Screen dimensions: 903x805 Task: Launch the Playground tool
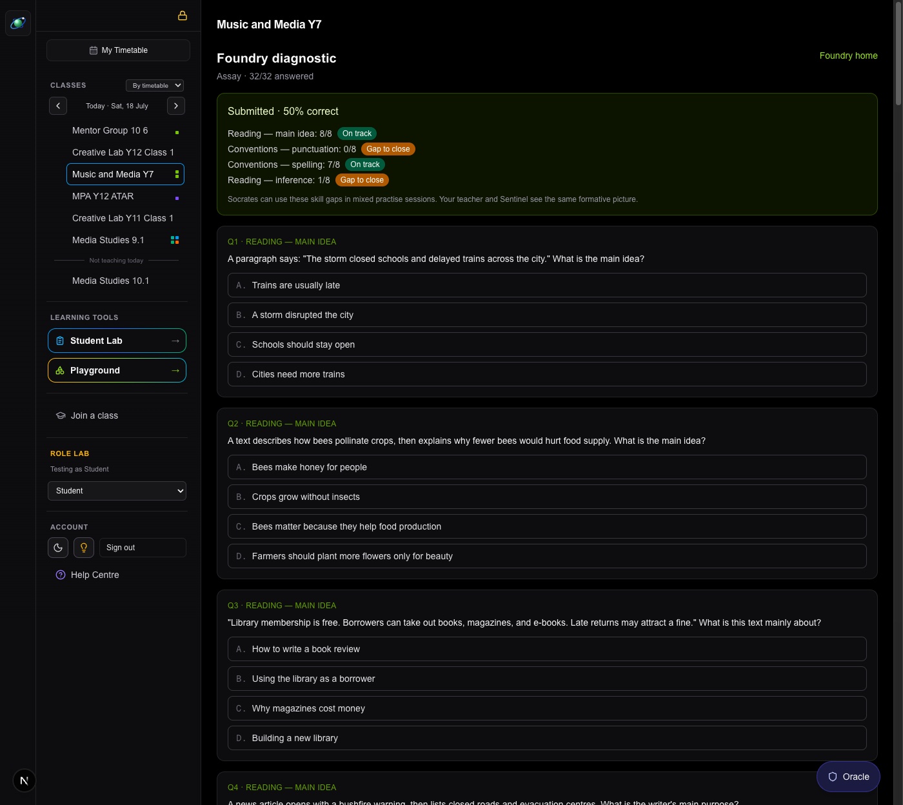[x=117, y=370]
